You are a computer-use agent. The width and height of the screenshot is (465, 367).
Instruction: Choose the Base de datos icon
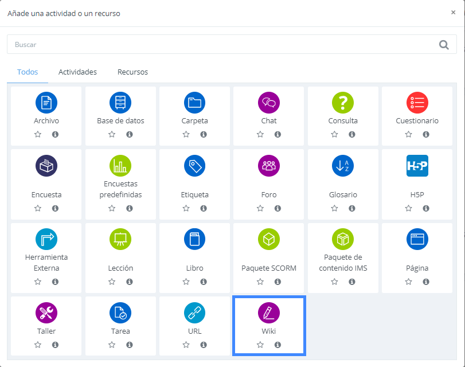click(120, 103)
